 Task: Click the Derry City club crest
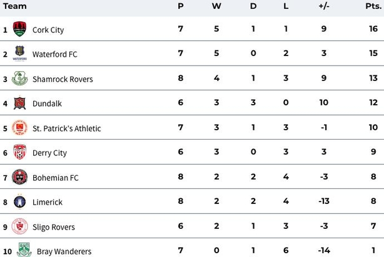tap(19, 152)
